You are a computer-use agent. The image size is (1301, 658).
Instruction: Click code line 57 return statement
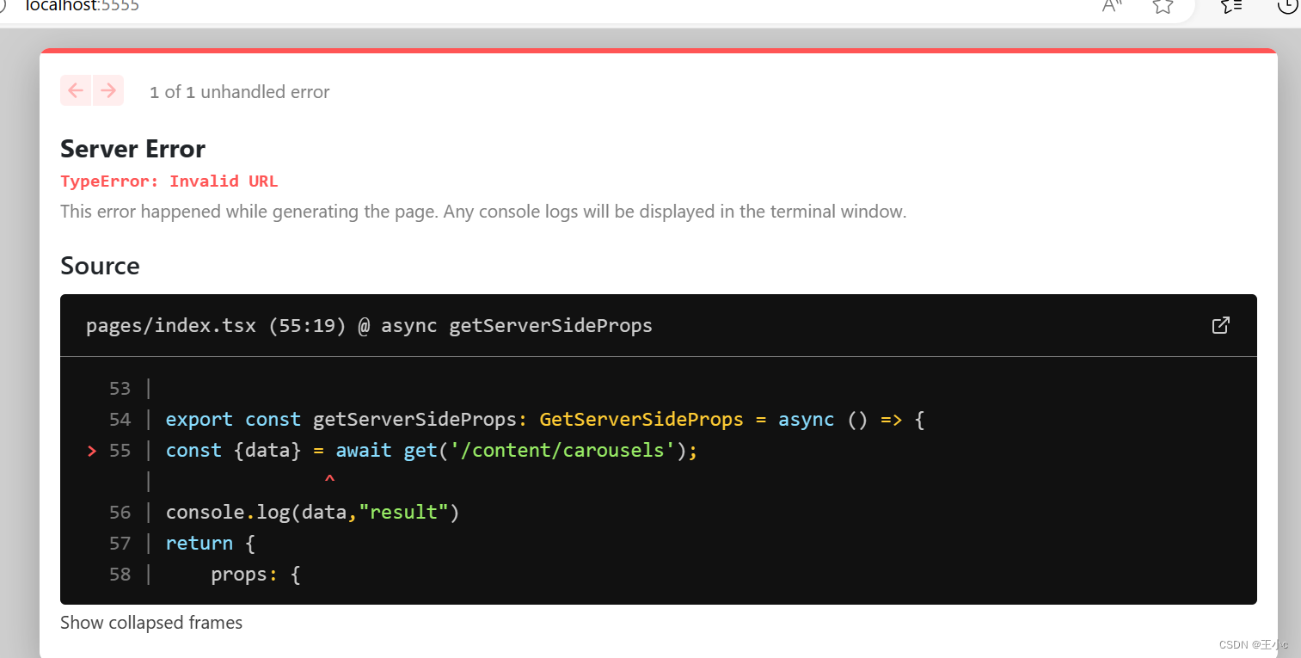click(x=211, y=544)
